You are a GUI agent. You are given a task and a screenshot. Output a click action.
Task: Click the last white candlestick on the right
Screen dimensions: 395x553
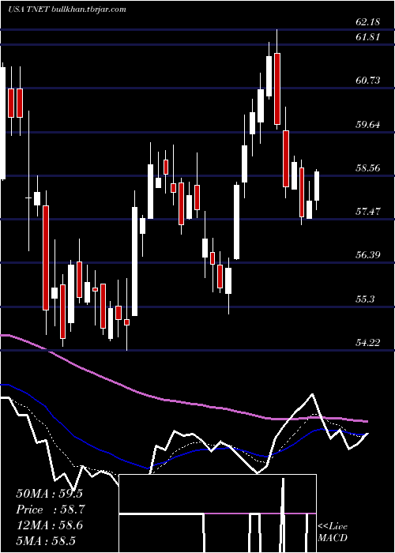tap(317, 186)
